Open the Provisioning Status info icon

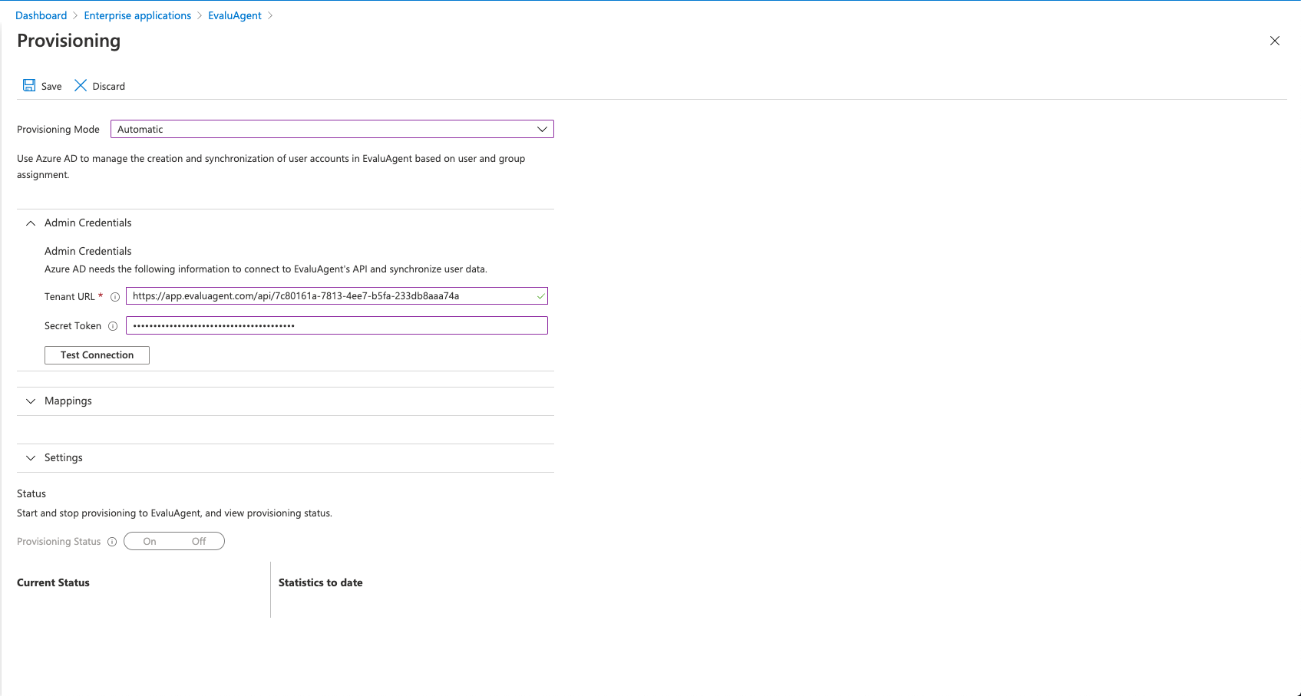[x=112, y=542]
